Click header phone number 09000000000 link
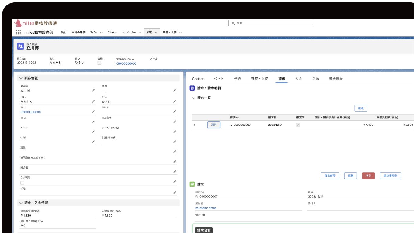Screen dimensions: 414x233 126,63
